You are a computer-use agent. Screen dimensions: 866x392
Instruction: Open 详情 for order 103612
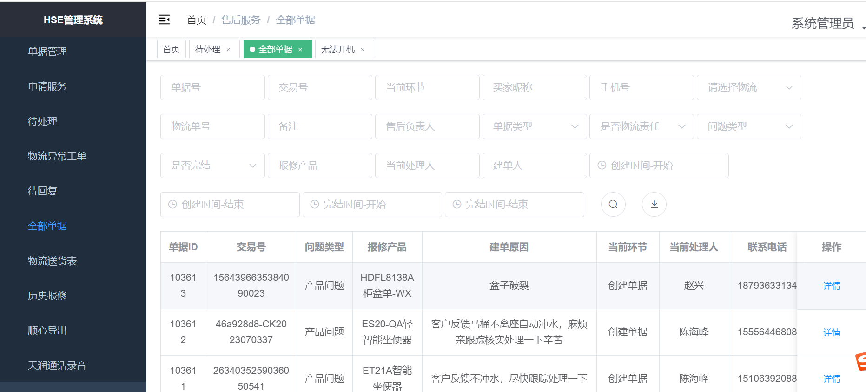(832, 332)
